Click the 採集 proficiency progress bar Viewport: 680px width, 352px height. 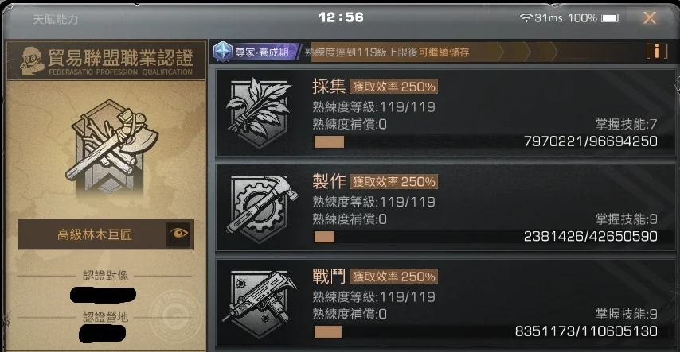tap(485, 141)
